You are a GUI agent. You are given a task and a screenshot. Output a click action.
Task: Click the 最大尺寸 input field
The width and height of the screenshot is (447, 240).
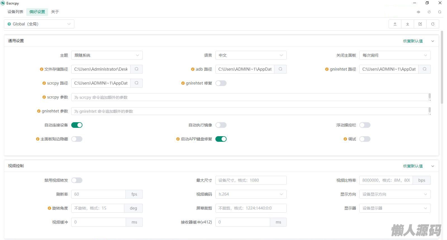251,180
